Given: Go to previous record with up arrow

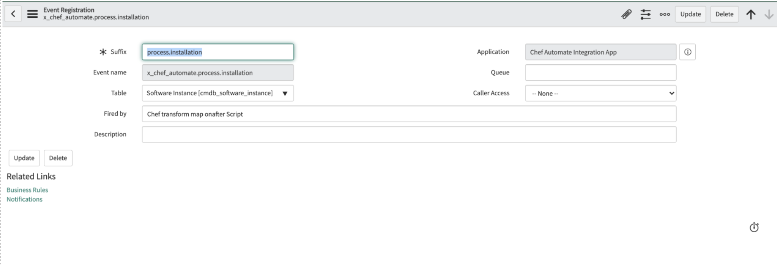Looking at the screenshot, I should click(x=751, y=14).
